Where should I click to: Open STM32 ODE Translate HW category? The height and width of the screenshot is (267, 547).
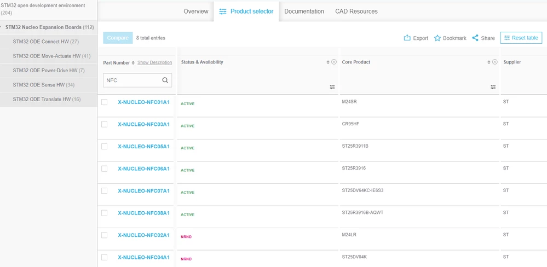[47, 100]
